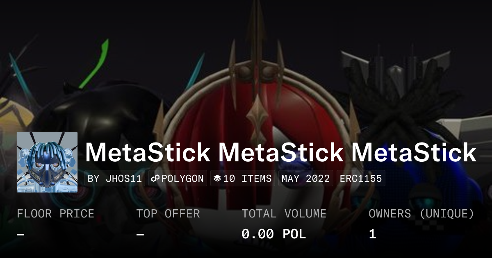The image size is (492, 258).
Task: Click the Polygon chain logo icon
Action: click(155, 179)
